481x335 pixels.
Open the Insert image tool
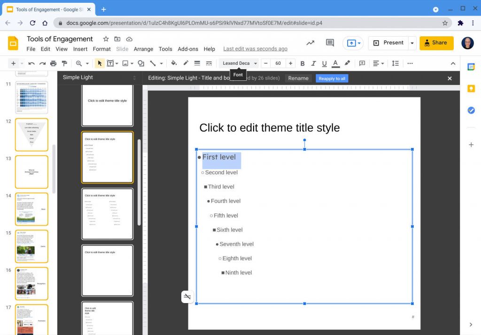pyautogui.click(x=125, y=63)
